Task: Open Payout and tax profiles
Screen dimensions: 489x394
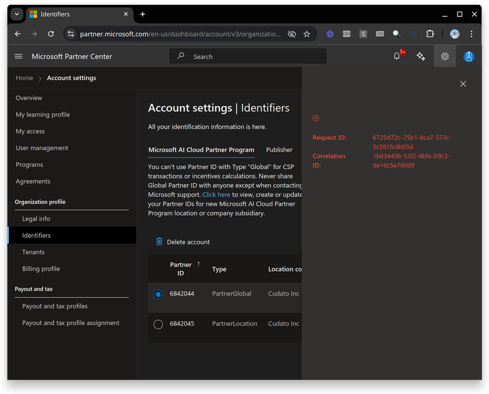Action: tap(55, 306)
